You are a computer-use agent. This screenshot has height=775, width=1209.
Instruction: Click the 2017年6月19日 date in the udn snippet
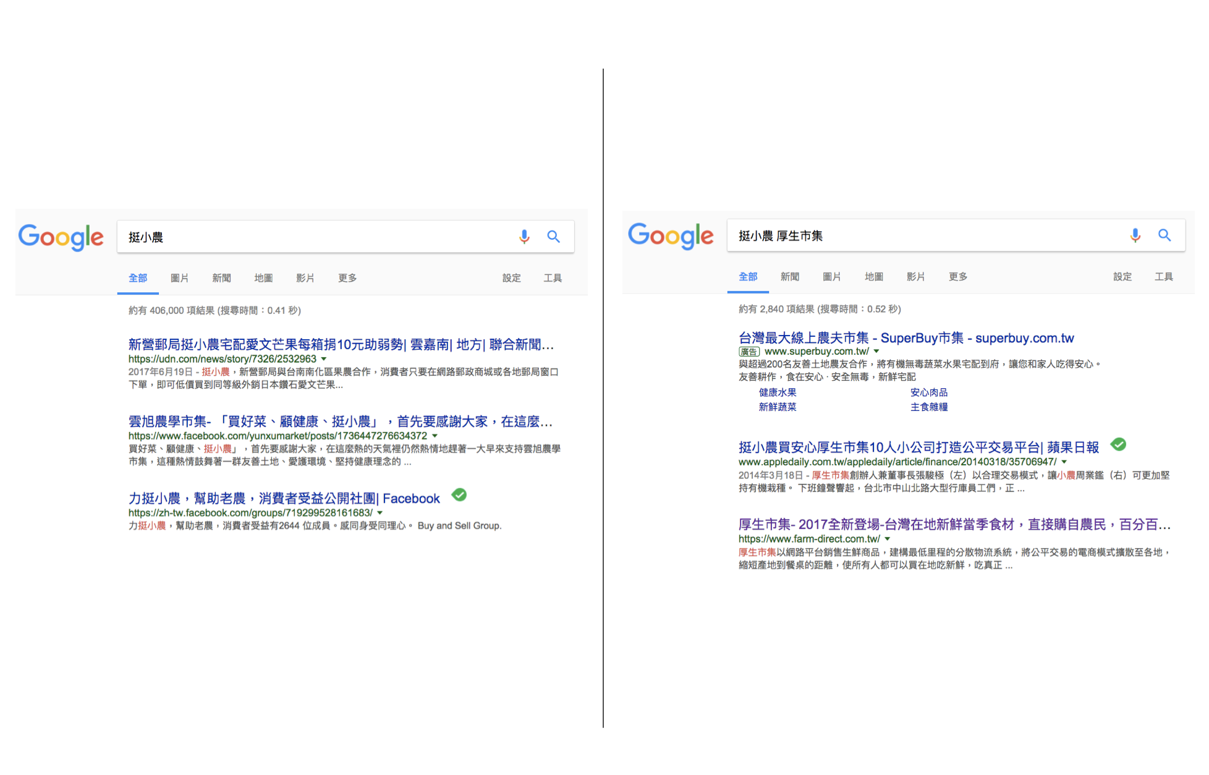(161, 372)
